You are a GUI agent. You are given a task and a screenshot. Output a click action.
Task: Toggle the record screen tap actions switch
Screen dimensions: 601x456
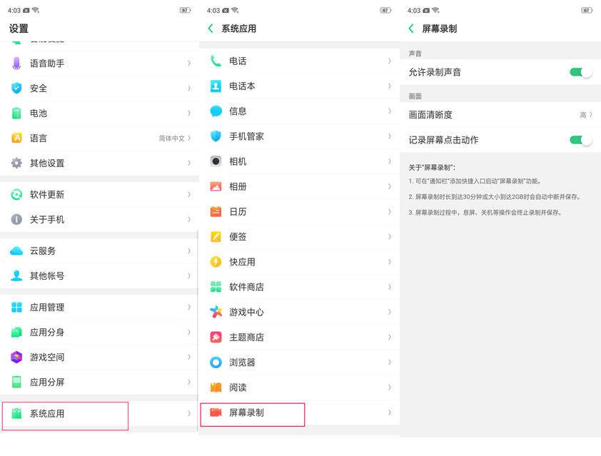tap(581, 140)
